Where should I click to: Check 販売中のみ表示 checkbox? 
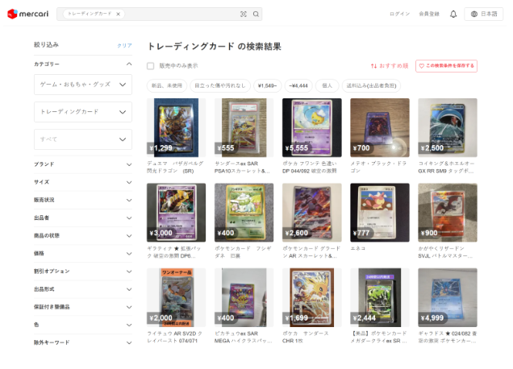tap(151, 66)
